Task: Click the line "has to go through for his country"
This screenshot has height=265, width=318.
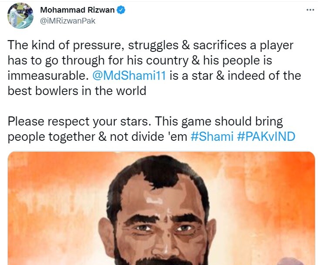Action: [98, 61]
